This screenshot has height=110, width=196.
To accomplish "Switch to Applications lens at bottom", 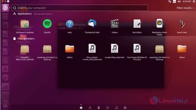I will (90, 108).
